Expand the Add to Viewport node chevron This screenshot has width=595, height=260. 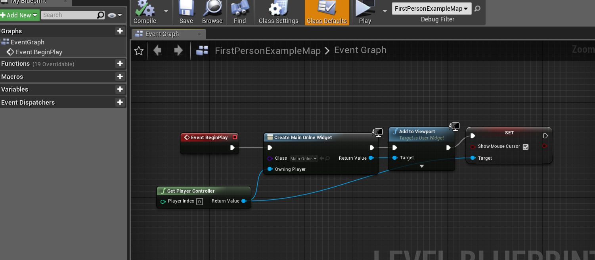(421, 166)
